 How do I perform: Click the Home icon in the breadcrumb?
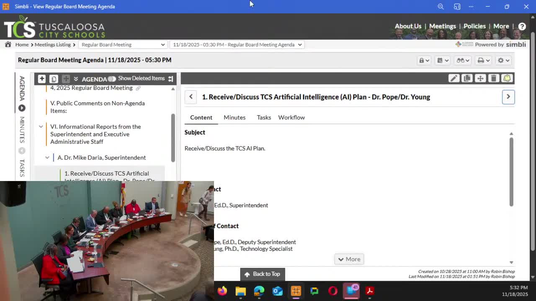point(8,44)
